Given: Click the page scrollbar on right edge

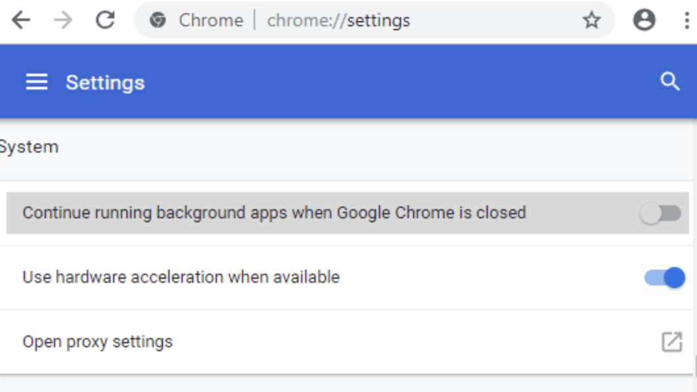Looking at the screenshot, I should (695, 365).
